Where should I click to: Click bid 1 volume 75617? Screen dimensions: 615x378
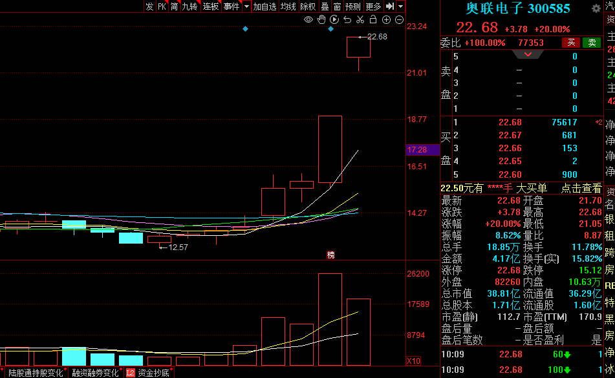565,122
